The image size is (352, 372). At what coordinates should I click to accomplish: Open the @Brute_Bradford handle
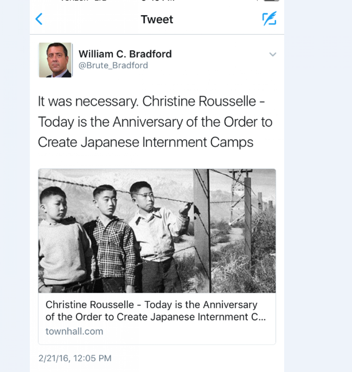113,65
